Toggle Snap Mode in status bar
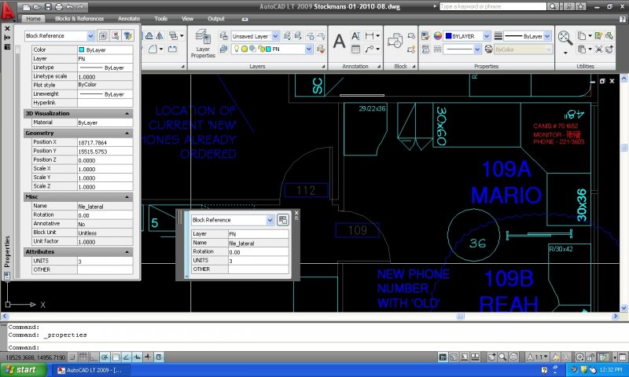This screenshot has width=629, height=377. (x=72, y=357)
